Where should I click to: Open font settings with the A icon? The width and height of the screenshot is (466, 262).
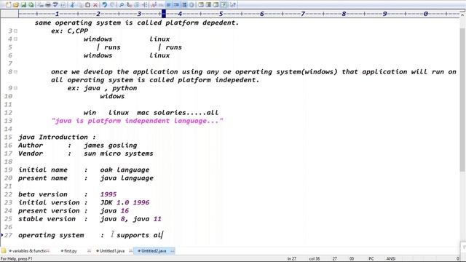coord(154,5)
